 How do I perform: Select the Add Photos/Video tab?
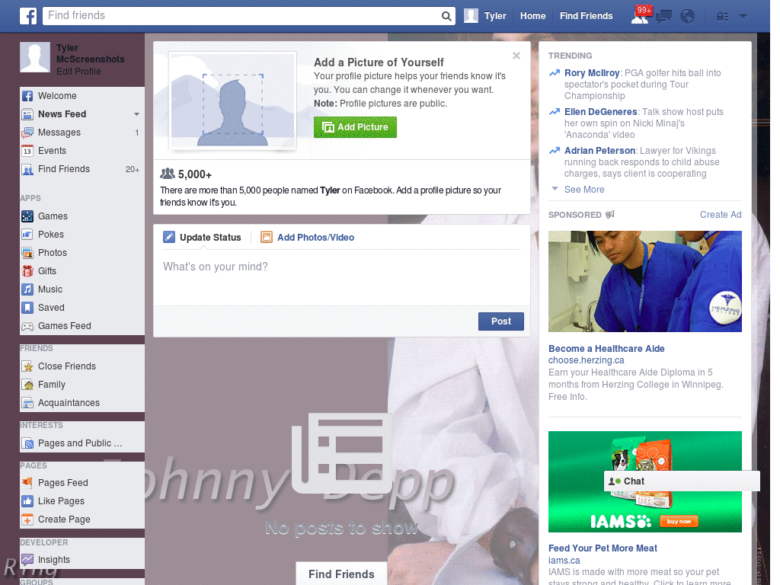[x=308, y=238]
